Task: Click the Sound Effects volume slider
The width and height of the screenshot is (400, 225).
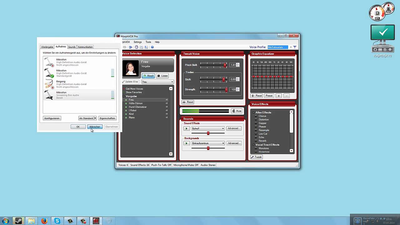Action: (208, 133)
